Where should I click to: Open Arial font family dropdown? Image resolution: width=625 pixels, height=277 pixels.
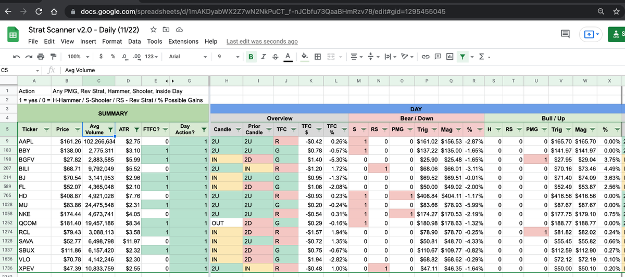click(188, 57)
